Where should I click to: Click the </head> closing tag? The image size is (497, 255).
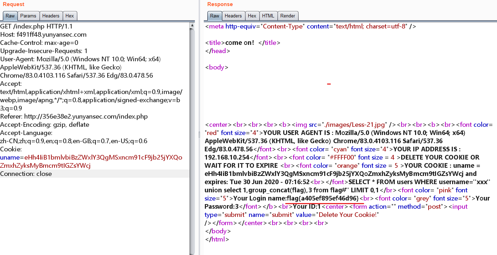click(x=218, y=51)
